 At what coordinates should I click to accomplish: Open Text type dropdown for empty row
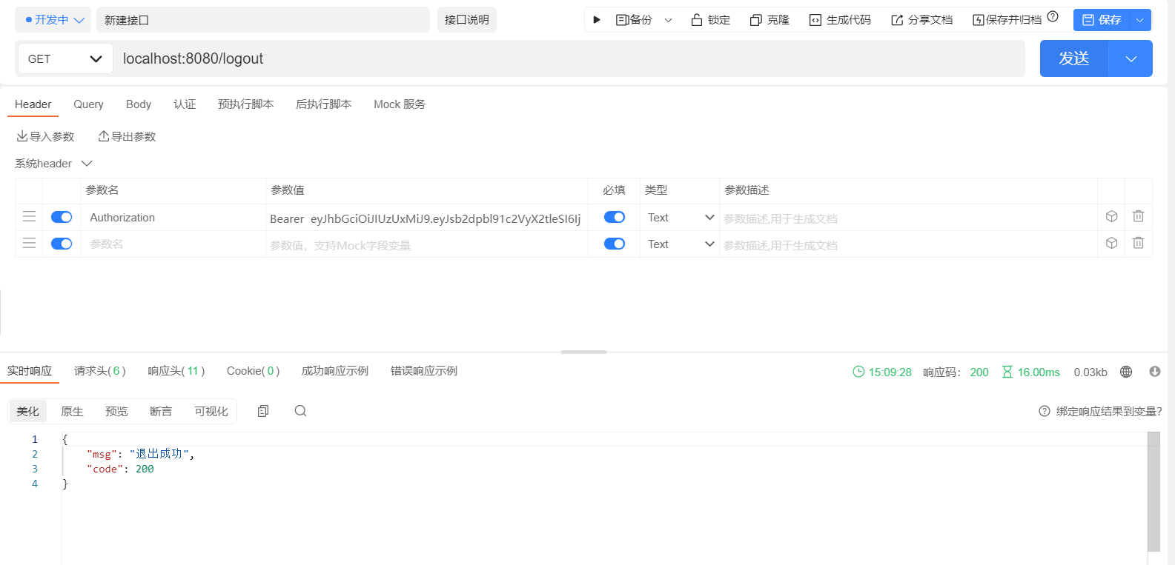click(681, 244)
